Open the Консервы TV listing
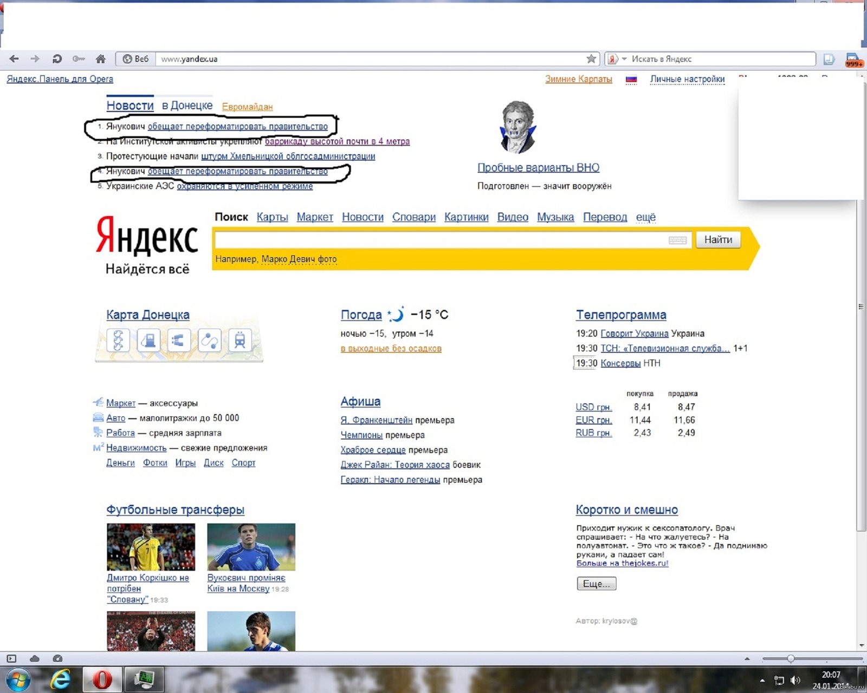The image size is (867, 693). (620, 363)
